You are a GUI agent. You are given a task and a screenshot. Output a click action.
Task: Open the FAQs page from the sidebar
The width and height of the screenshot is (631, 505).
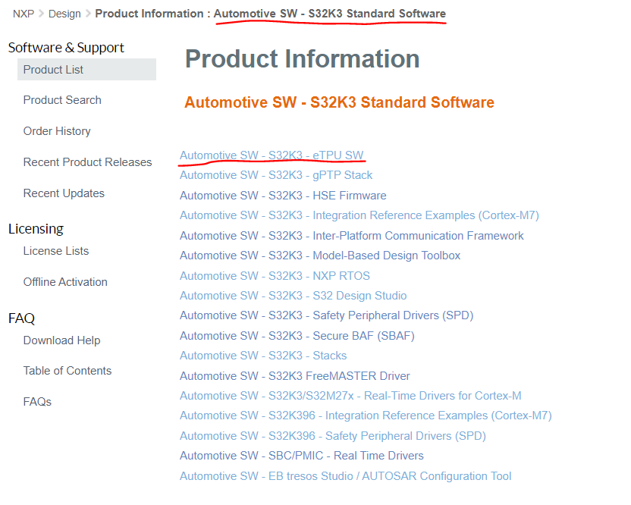pyautogui.click(x=39, y=401)
